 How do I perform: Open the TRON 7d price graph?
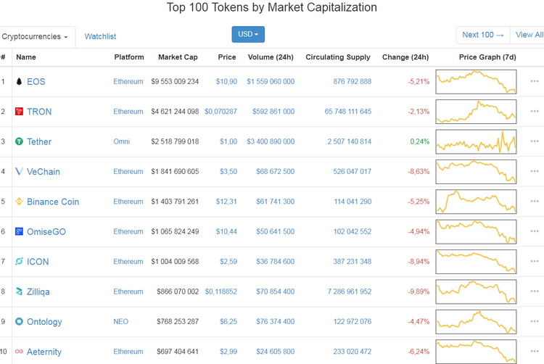tap(476, 112)
